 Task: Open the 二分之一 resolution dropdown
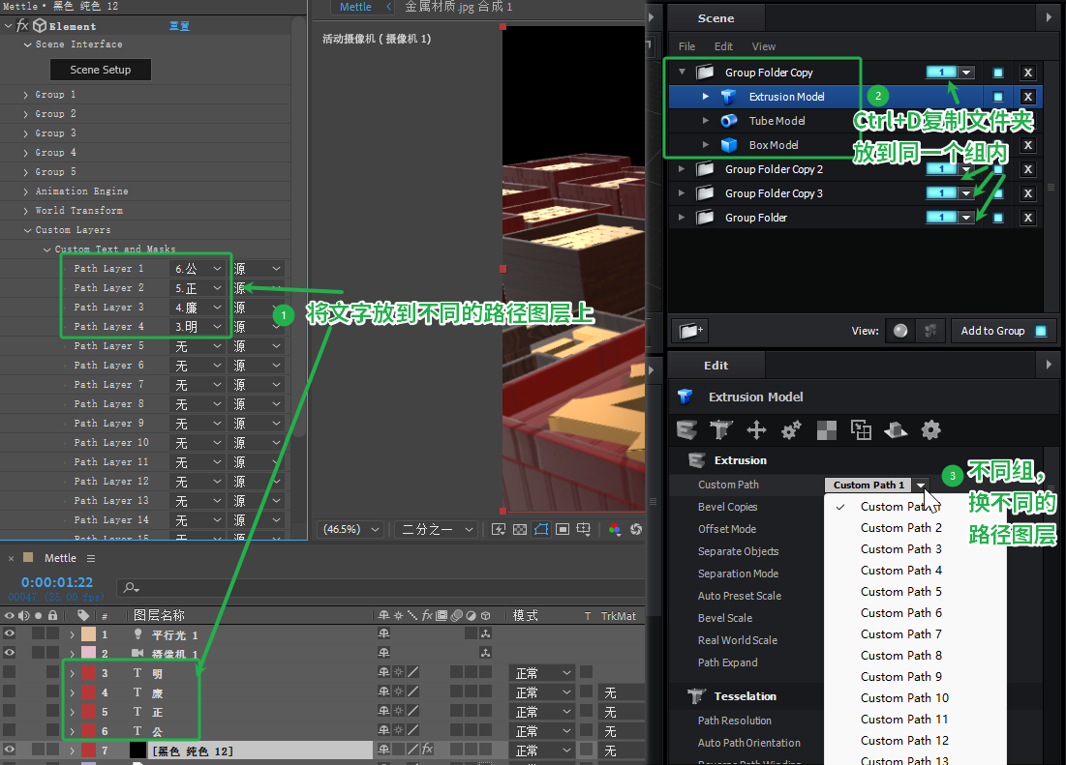435,529
